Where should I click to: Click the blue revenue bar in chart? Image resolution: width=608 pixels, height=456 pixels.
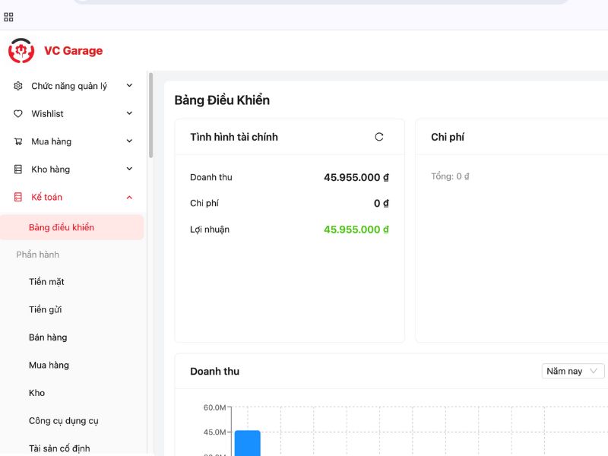point(247,443)
